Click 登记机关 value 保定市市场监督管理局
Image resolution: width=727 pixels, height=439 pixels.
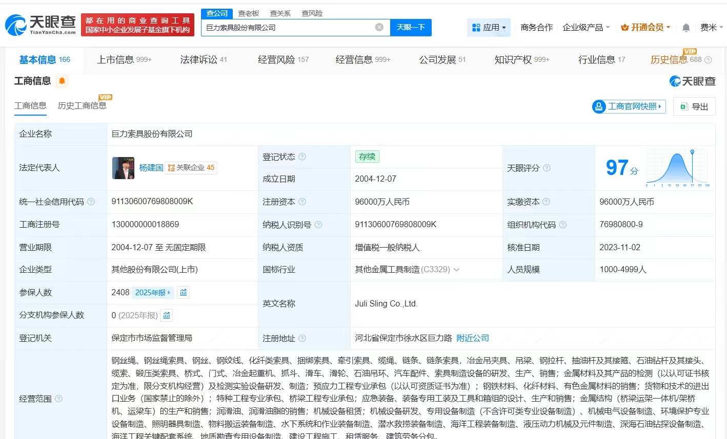point(152,338)
